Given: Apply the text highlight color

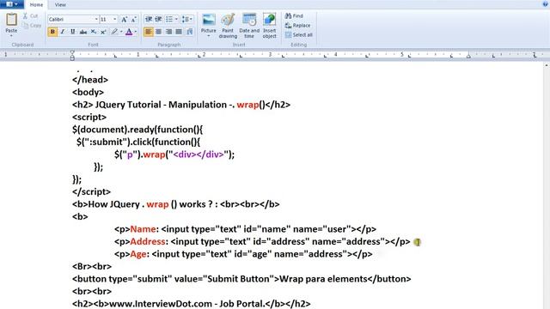Looking at the screenshot, I should click(114, 32).
